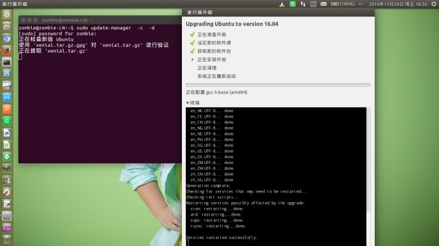
Task: Launch LibreOffice Calc from the dock
Action: pos(7,145)
